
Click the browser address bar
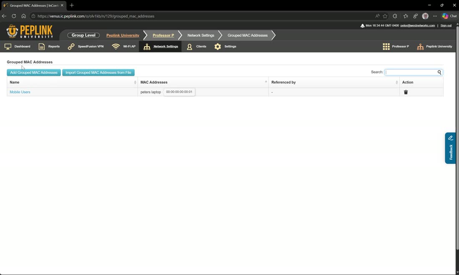202,16
